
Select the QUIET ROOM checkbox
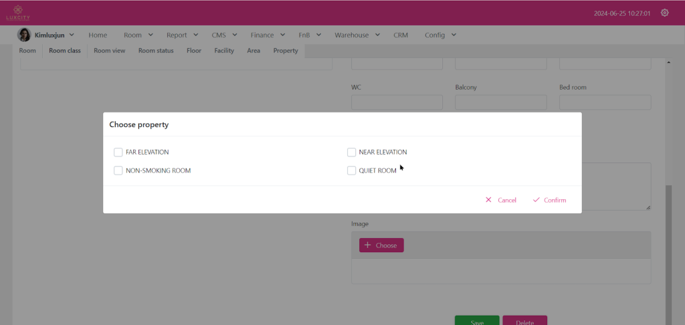point(351,171)
